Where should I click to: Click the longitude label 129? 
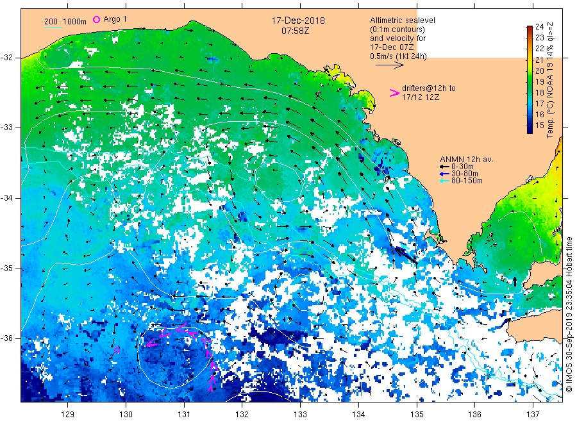(x=68, y=415)
